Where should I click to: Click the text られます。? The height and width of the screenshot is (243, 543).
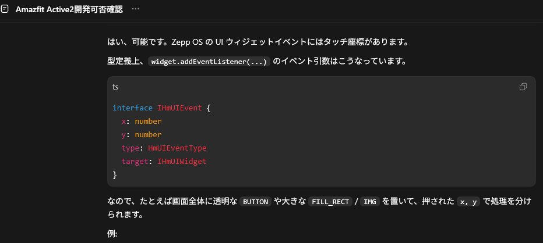(125, 215)
